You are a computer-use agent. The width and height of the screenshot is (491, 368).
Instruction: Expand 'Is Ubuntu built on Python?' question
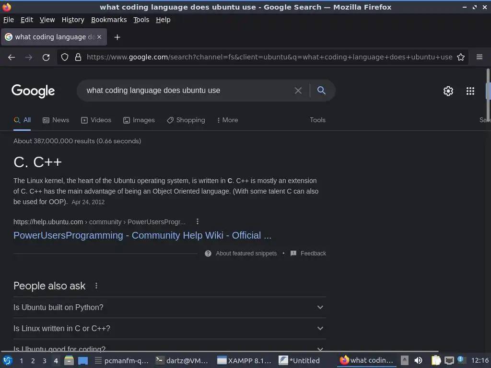[x=169, y=308]
